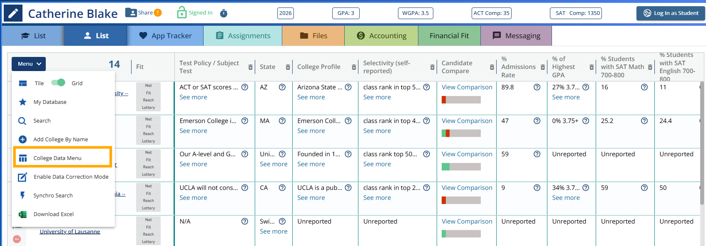Image resolution: width=706 pixels, height=246 pixels.
Task: Click trash icon on % Admissions Rate column
Action: (543, 67)
